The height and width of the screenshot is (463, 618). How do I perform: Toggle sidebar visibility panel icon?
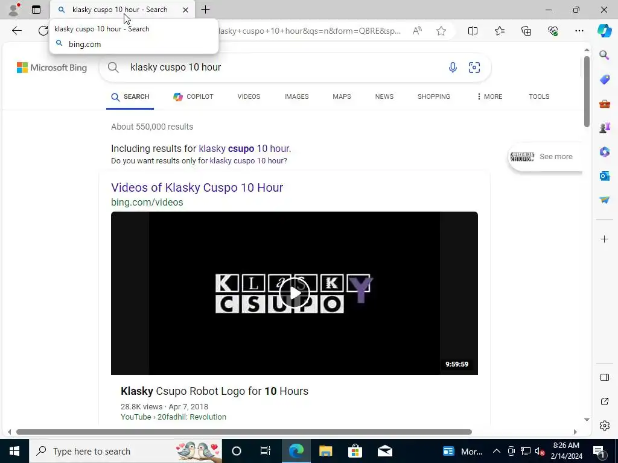[604, 377]
